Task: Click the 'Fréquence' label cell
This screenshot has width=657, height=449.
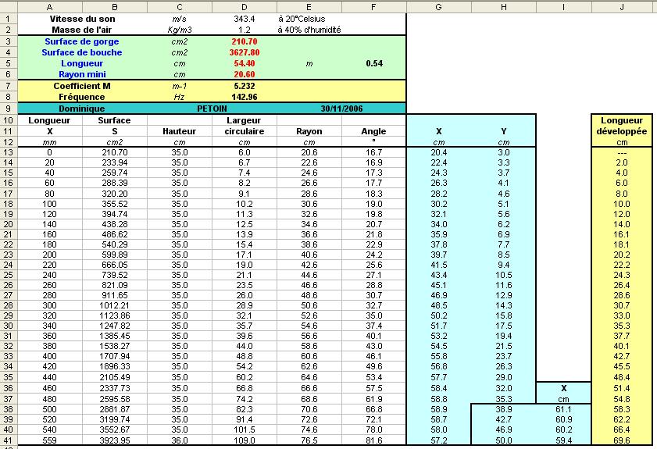Action: (x=82, y=97)
